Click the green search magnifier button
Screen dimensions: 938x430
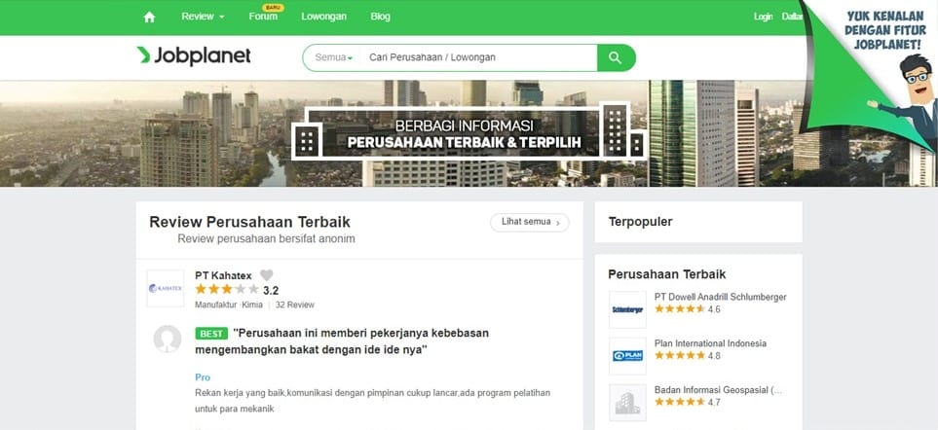click(x=616, y=58)
